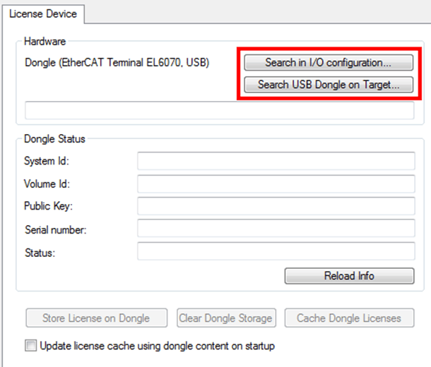Click the Dongle Status group heading
431x367 pixels.
pos(54,139)
